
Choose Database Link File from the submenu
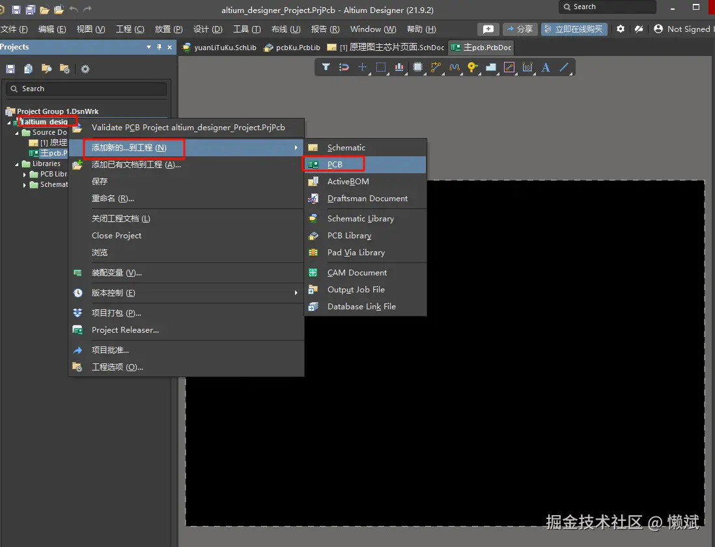[x=365, y=306]
